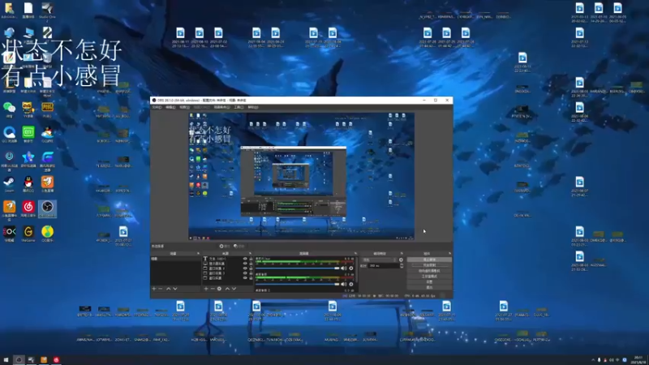Image resolution: width=649 pixels, height=365 pixels.
Task: Pop out the Scene Transitions dock panel
Action: coord(402,254)
